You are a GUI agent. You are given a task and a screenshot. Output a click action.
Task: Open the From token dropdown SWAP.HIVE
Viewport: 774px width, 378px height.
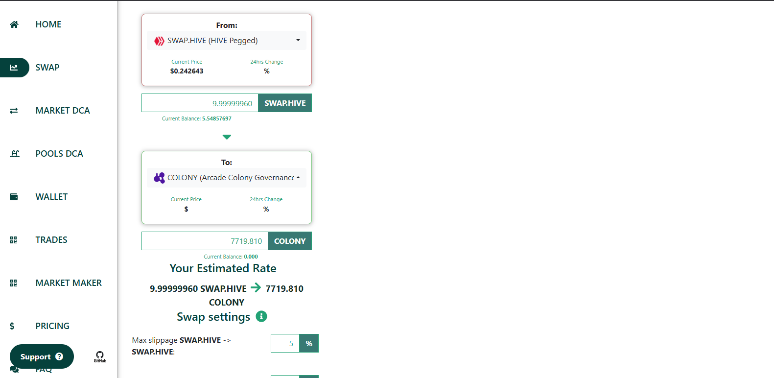tap(227, 41)
